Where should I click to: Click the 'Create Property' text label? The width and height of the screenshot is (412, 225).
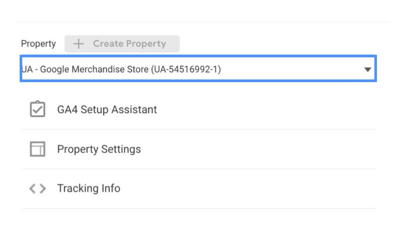point(129,44)
